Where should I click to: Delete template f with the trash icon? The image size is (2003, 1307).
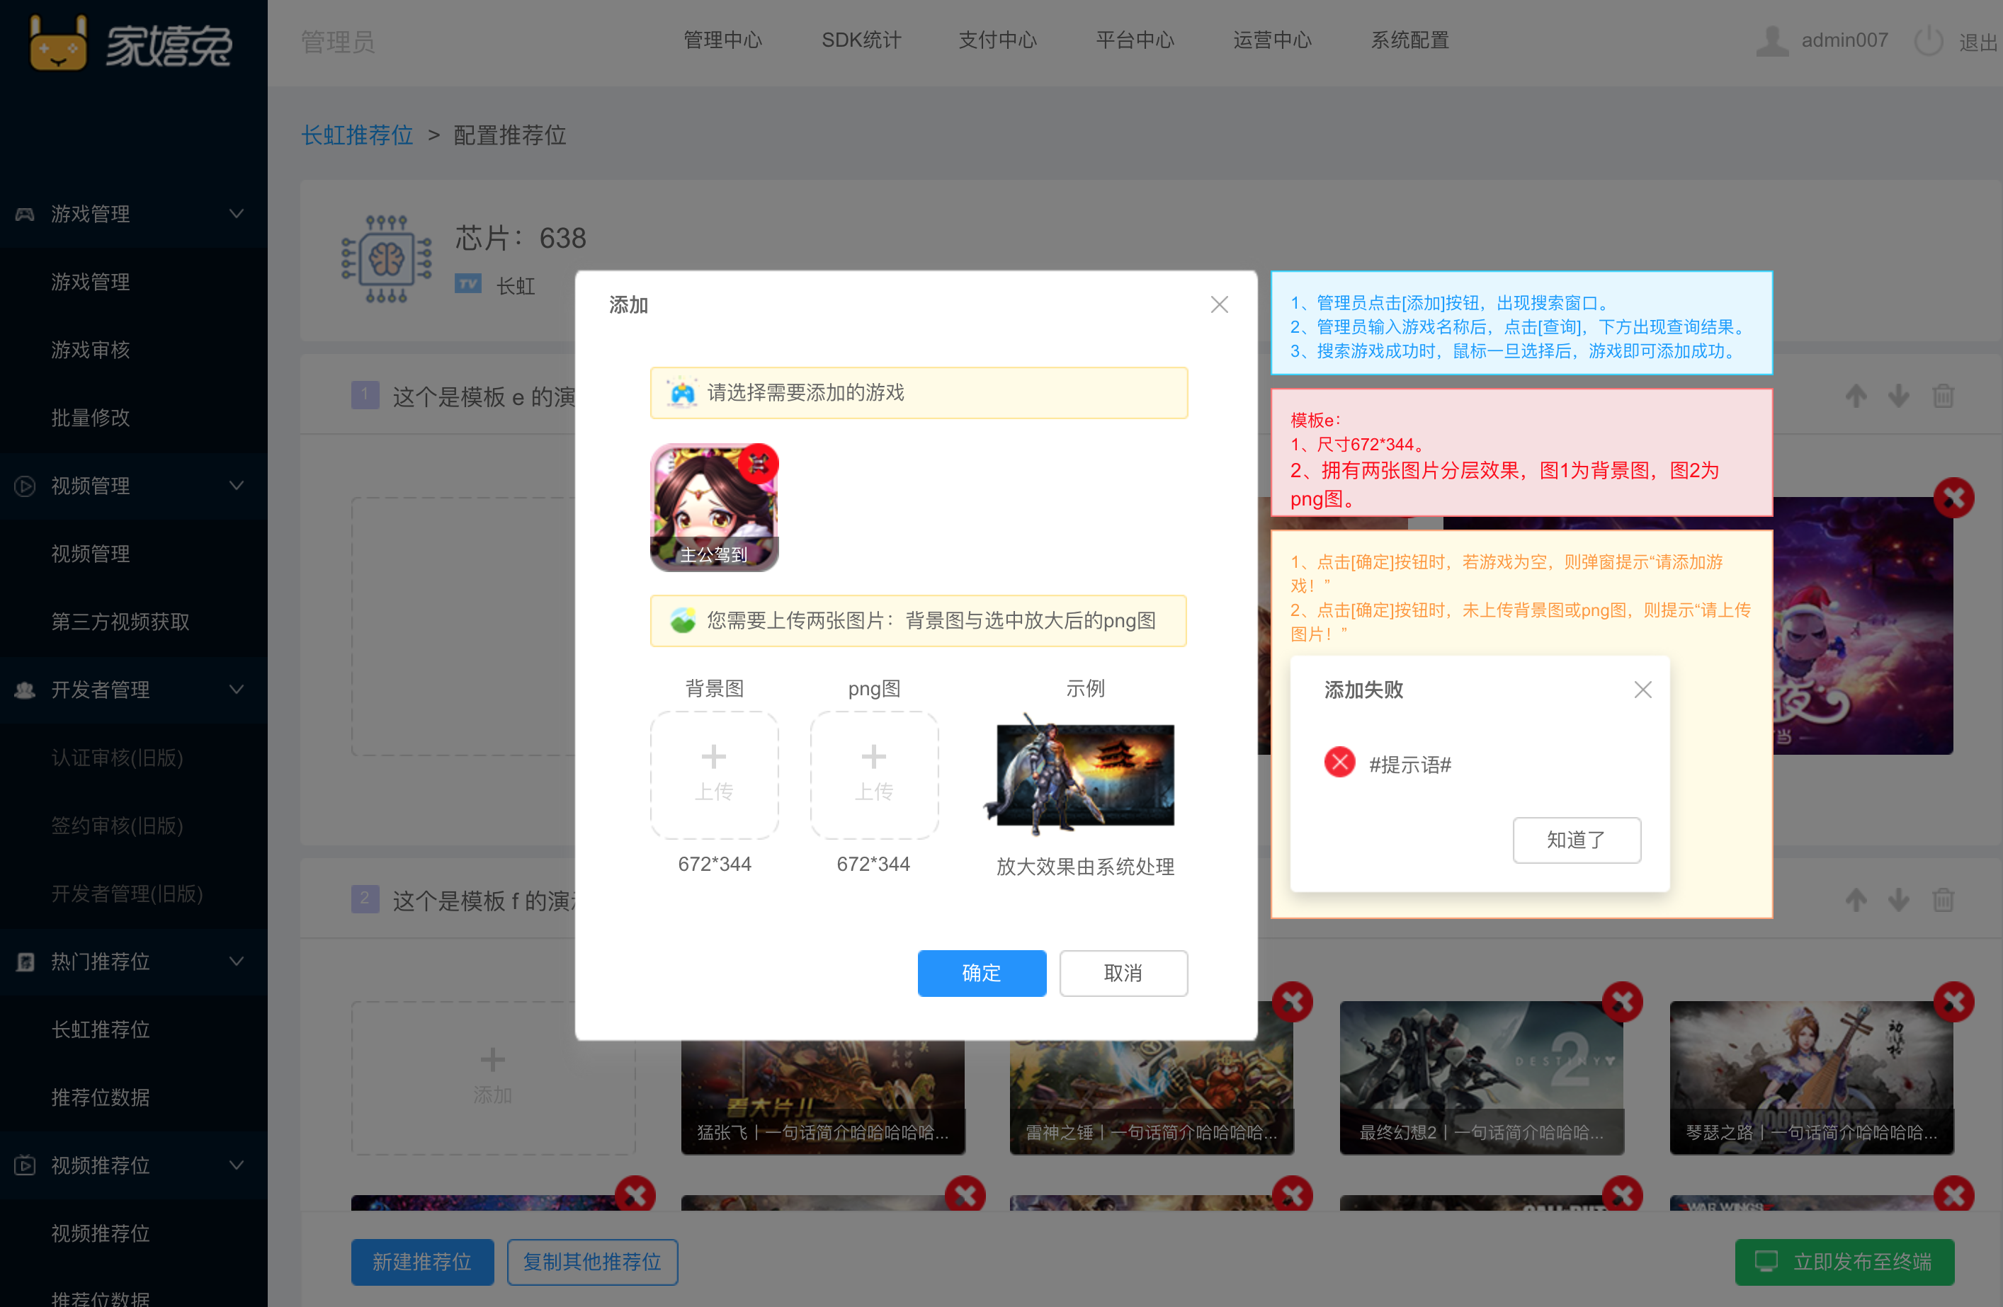pyautogui.click(x=1942, y=900)
